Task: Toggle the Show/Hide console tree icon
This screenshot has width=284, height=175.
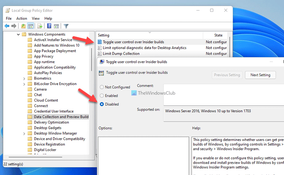Action: tap(30, 26)
